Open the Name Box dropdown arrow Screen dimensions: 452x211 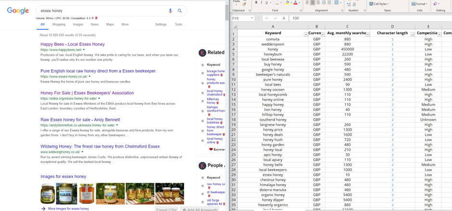(x=252, y=18)
